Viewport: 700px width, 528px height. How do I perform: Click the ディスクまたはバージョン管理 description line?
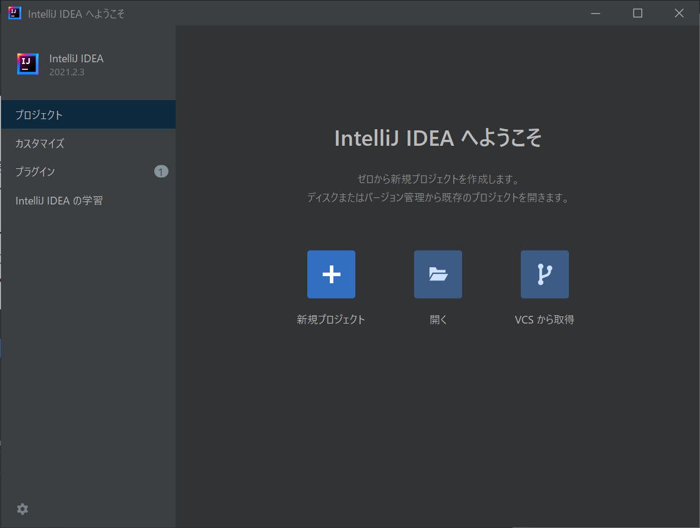(x=438, y=197)
